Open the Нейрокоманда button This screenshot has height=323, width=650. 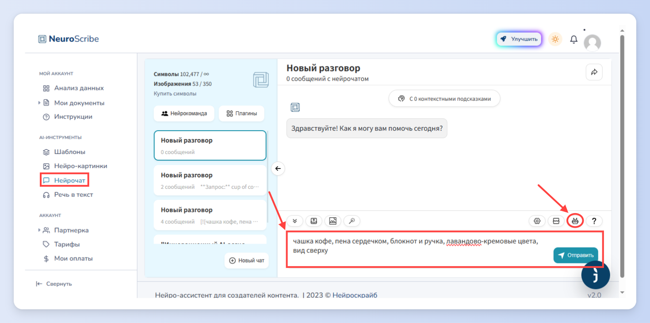pos(184,113)
